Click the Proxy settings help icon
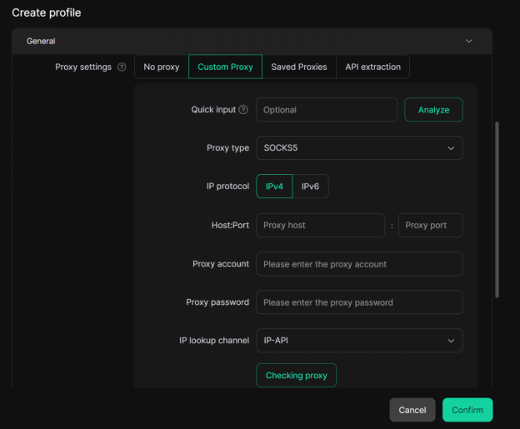The height and width of the screenshot is (429, 520). pyautogui.click(x=122, y=67)
